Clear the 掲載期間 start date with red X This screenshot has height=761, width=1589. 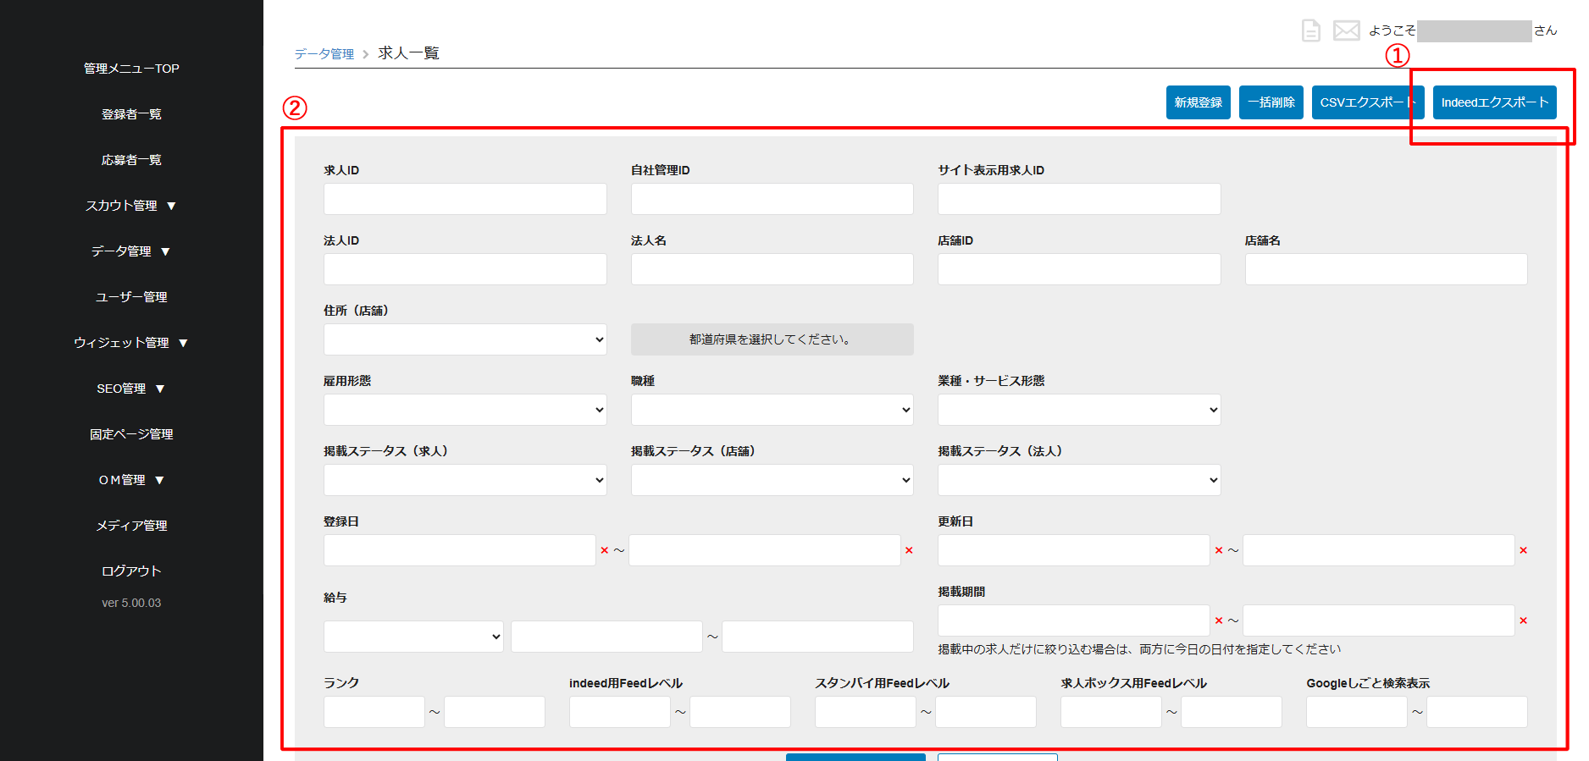click(1218, 620)
